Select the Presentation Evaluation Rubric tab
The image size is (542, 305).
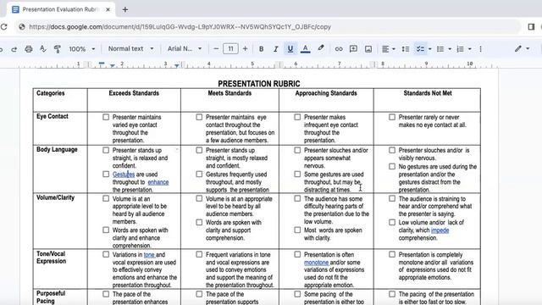(60, 9)
